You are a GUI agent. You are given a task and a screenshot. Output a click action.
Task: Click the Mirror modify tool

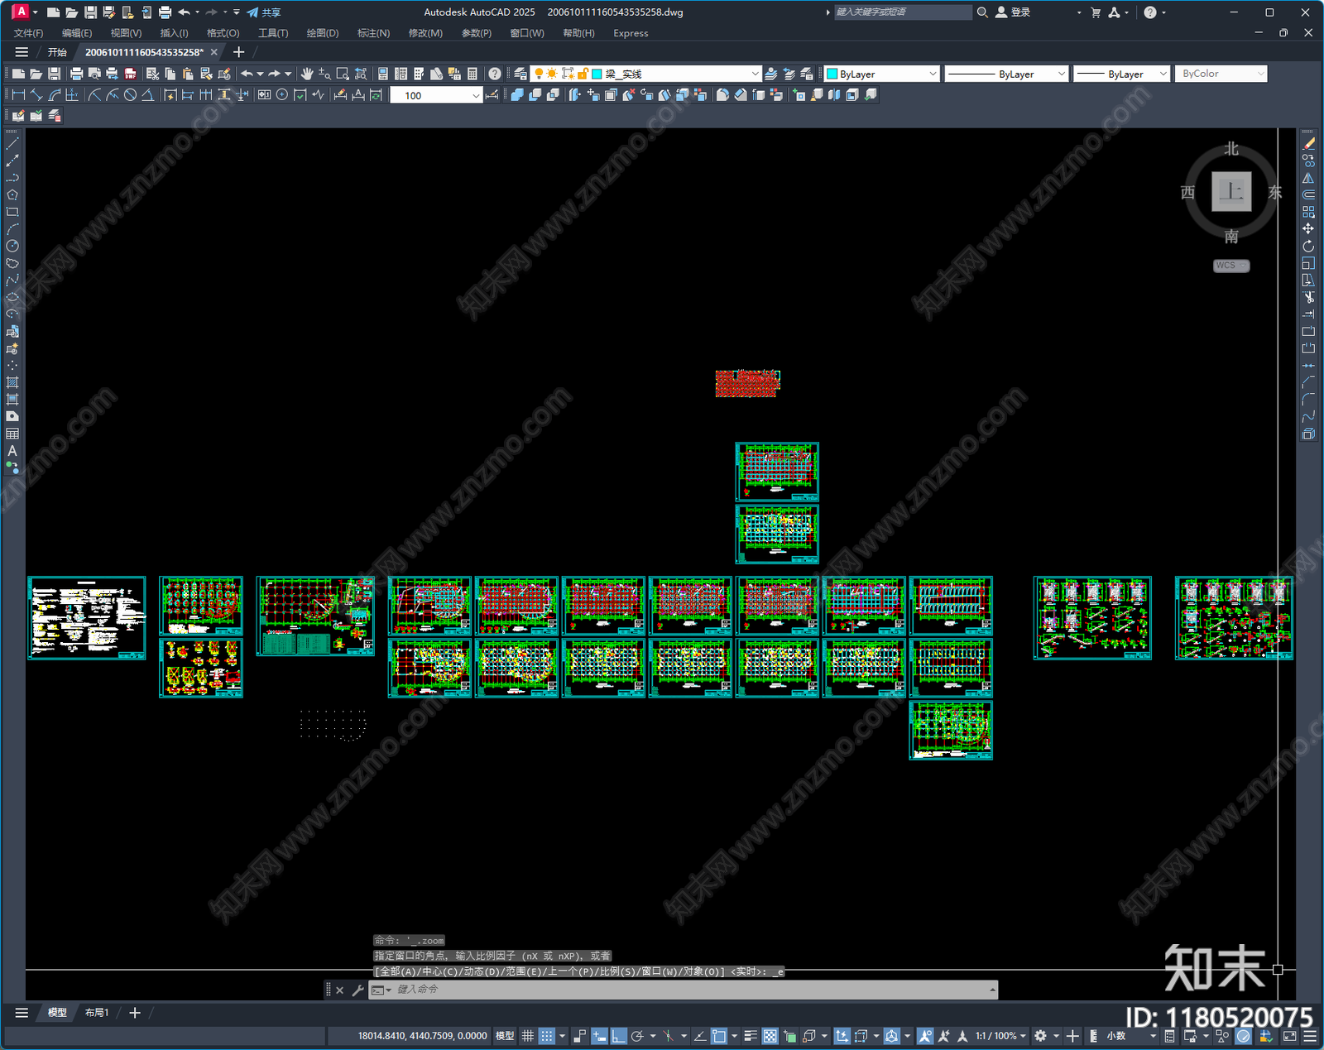[x=1308, y=178]
